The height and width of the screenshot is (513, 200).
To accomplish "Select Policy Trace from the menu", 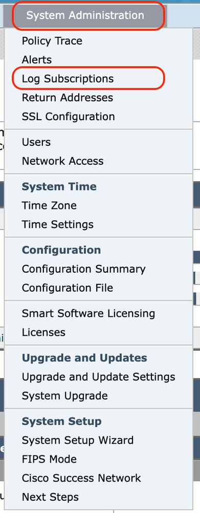I will tap(52, 41).
